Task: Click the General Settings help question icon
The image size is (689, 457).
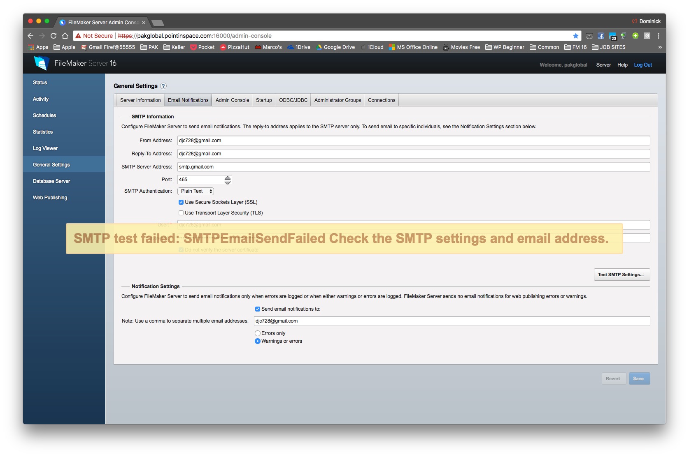Action: point(163,86)
